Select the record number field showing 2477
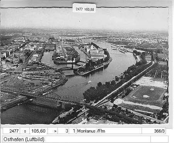 click(x=11, y=131)
